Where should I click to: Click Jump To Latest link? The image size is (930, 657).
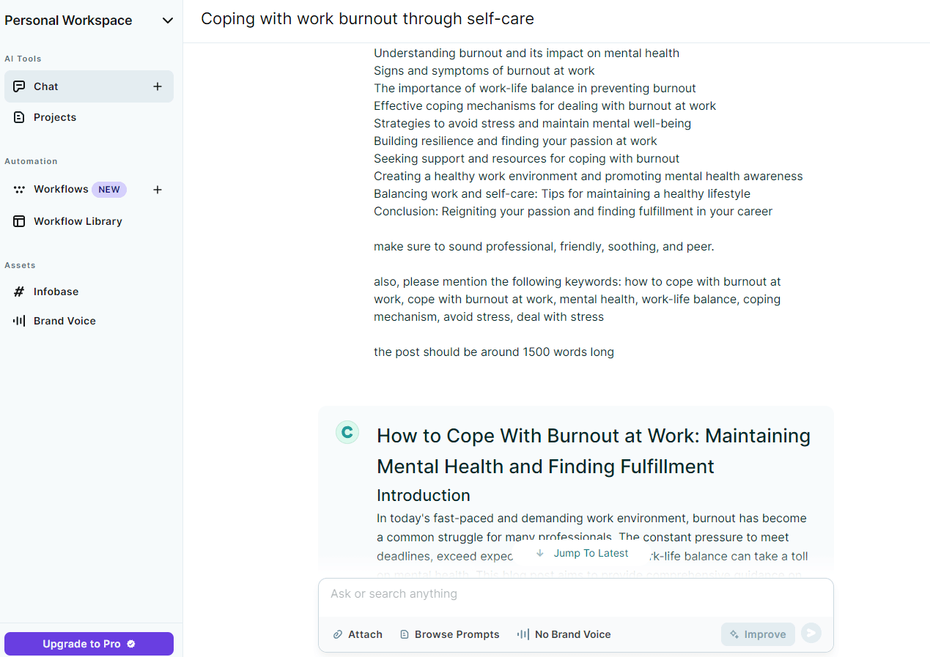tap(583, 553)
